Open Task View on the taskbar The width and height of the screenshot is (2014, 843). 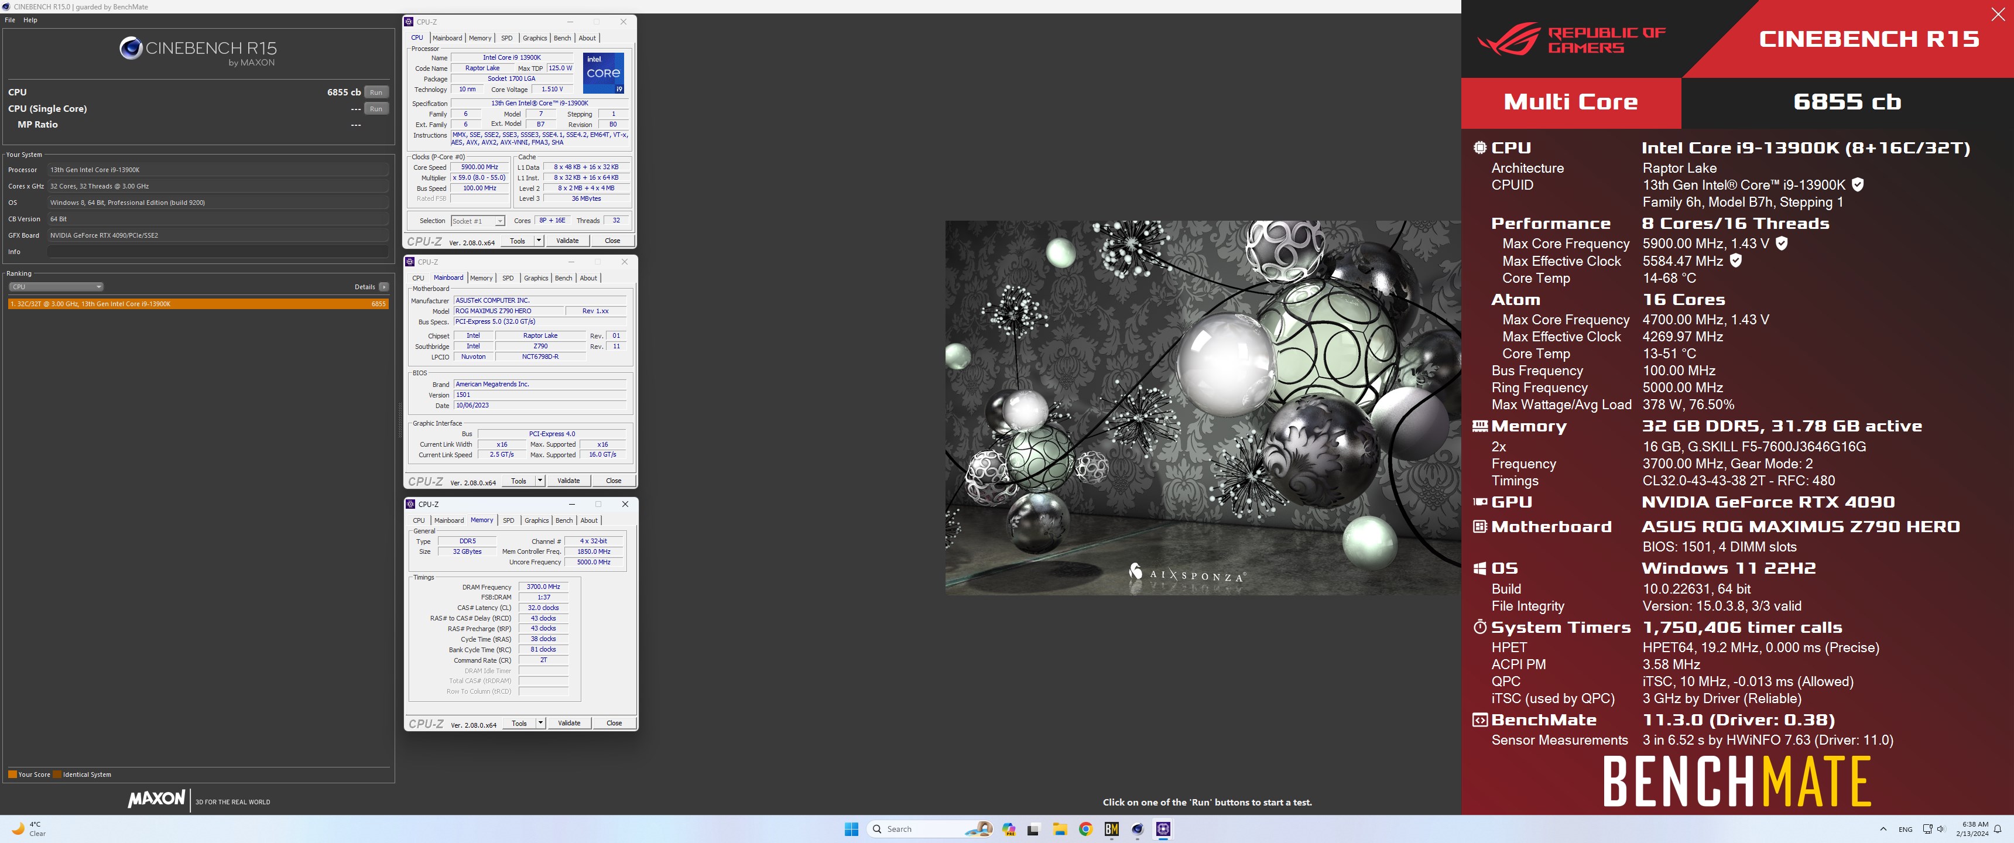click(x=1033, y=829)
